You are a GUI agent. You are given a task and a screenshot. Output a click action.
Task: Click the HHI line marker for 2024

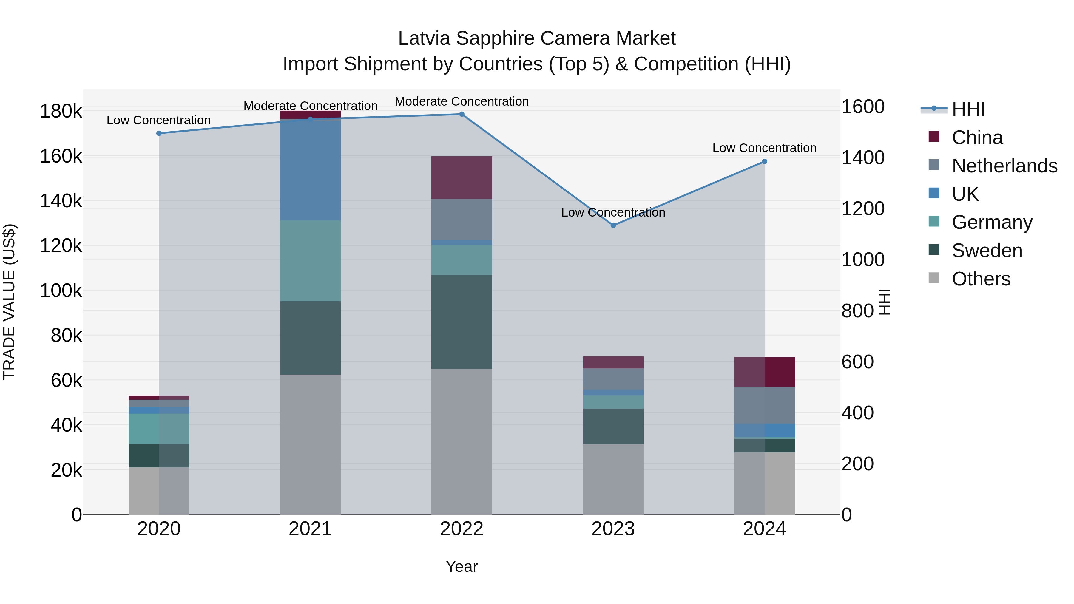[x=764, y=161]
